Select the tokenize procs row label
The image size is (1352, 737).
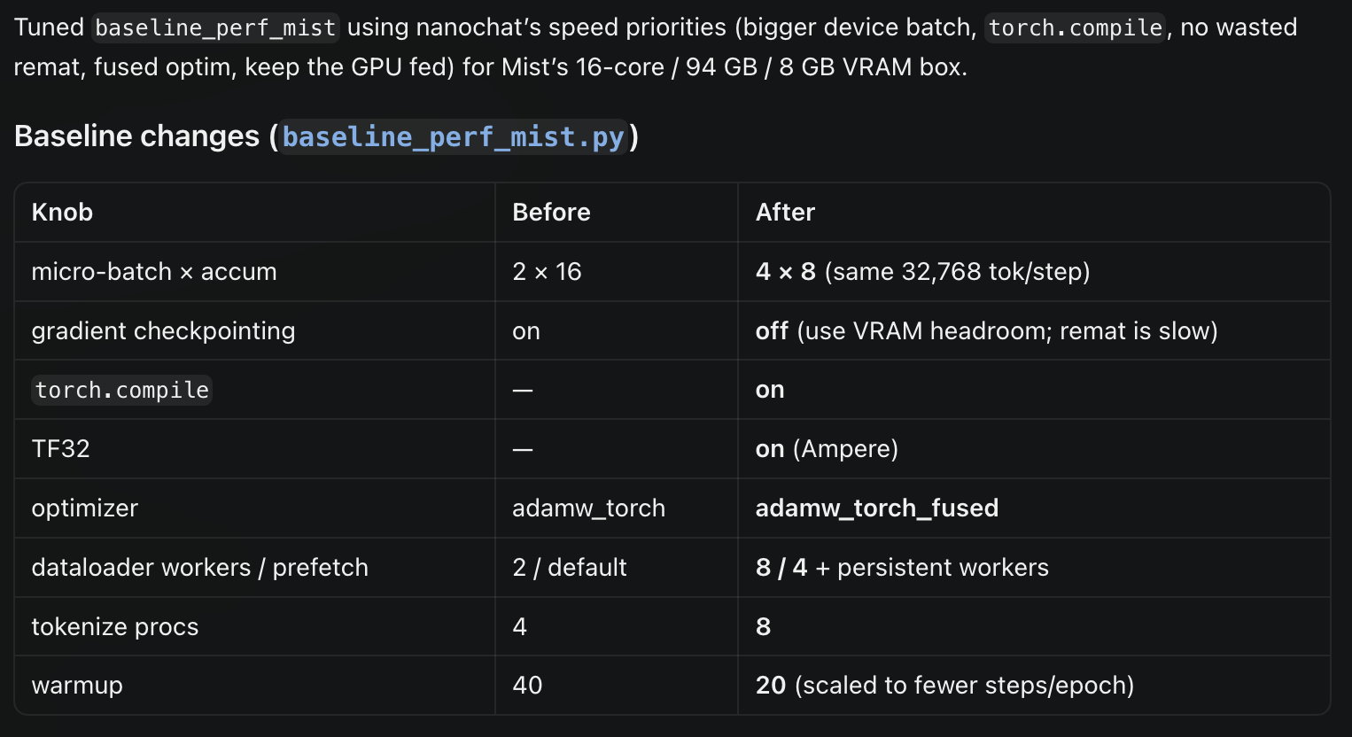(115, 627)
